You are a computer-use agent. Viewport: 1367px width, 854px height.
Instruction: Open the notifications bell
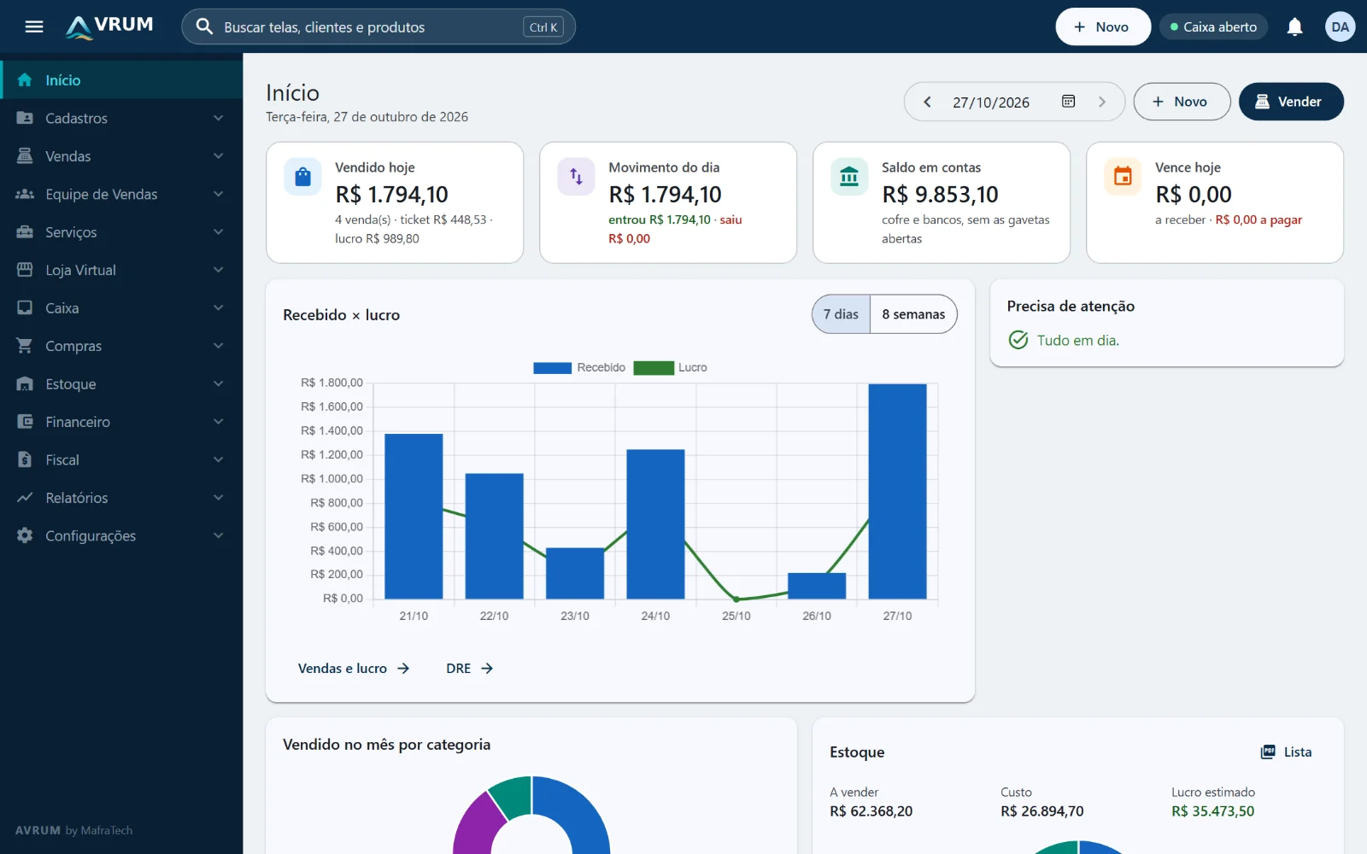[x=1294, y=27]
